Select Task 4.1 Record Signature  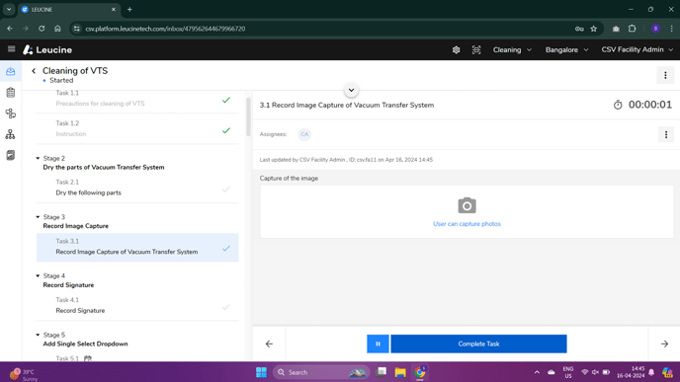click(137, 305)
